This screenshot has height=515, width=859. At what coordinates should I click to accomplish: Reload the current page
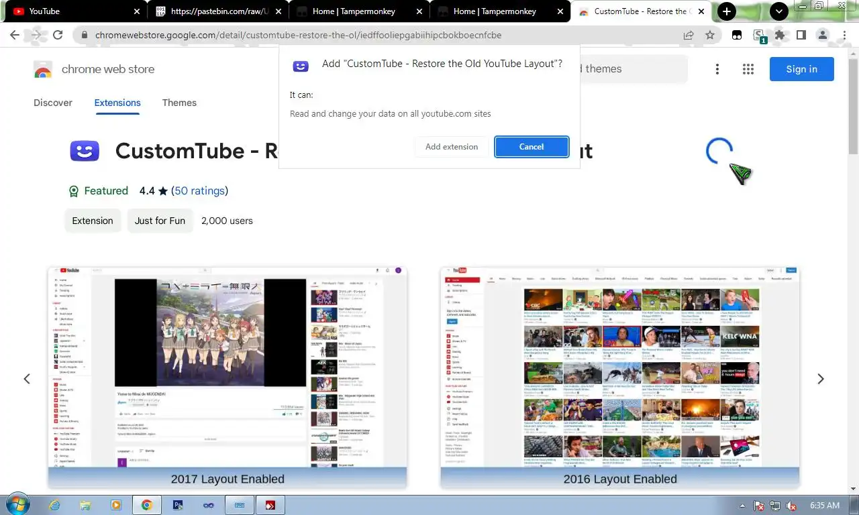[x=58, y=35]
